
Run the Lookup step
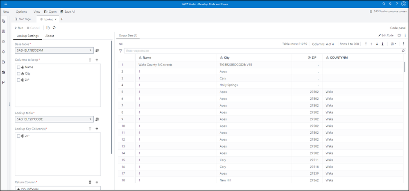click(19, 28)
